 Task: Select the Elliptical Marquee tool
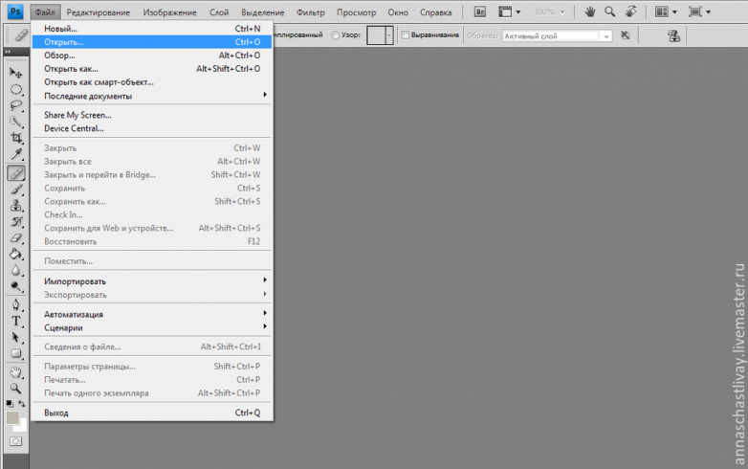pyautogui.click(x=15, y=90)
